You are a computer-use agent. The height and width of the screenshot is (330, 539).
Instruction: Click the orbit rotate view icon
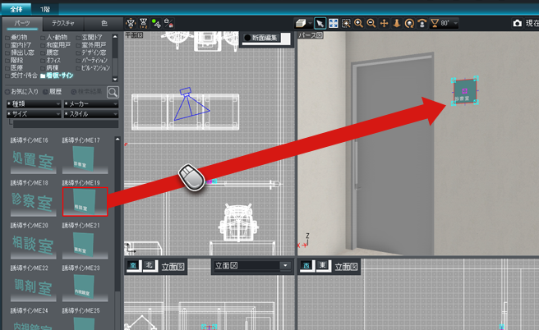click(x=410, y=24)
